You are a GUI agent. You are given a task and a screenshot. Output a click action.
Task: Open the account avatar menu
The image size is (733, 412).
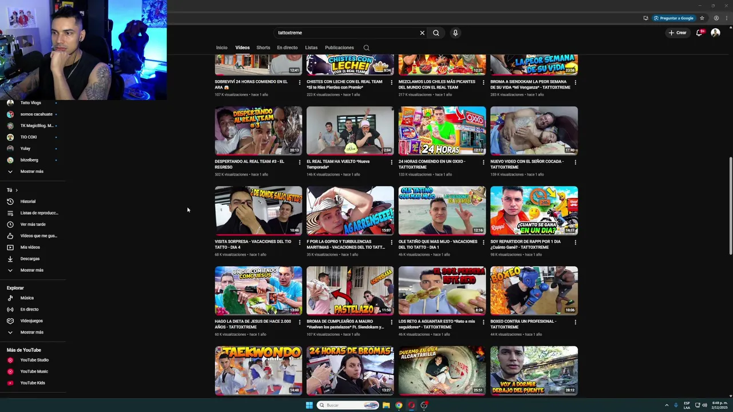pyautogui.click(x=715, y=33)
